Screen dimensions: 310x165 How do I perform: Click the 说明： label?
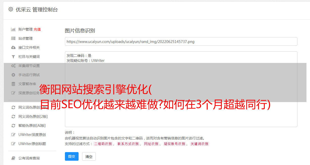tap(70, 132)
